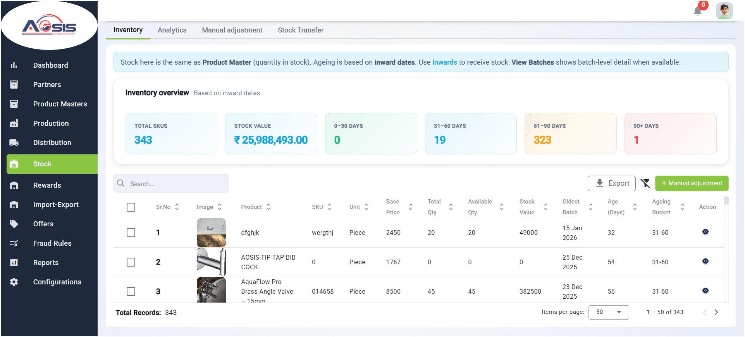Click the Import-Export sidebar icon
This screenshot has height=337, width=745.
pos(14,205)
